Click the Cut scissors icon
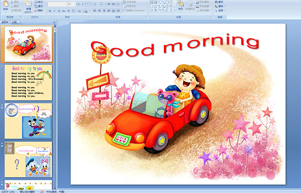Image resolution: width=301 pixels, height=193 pixels. 12,2
